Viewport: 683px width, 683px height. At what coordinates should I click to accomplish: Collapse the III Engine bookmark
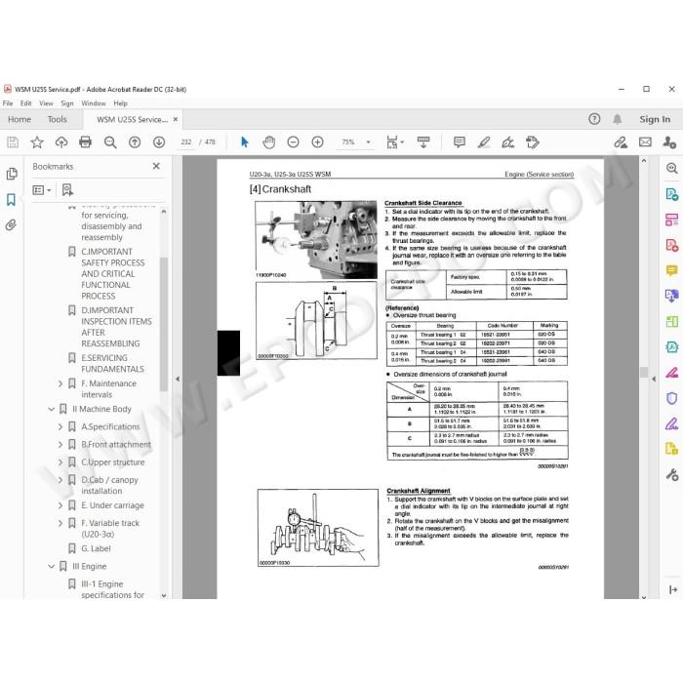(x=52, y=566)
